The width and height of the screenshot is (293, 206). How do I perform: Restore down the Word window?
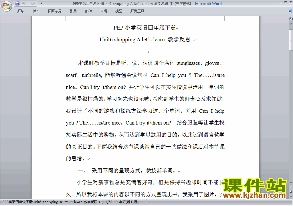click(286, 2)
